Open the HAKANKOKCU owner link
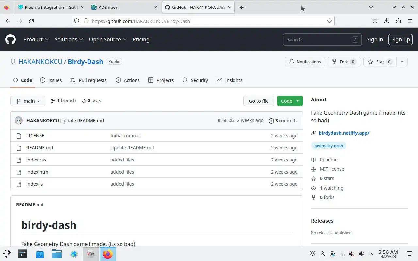Viewport: 418px width, 261px height. tap(40, 62)
